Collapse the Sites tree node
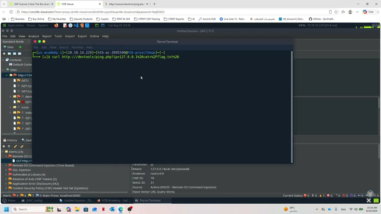Image resolution: width=381 pixels, height=214 pixels. pos(3,70)
